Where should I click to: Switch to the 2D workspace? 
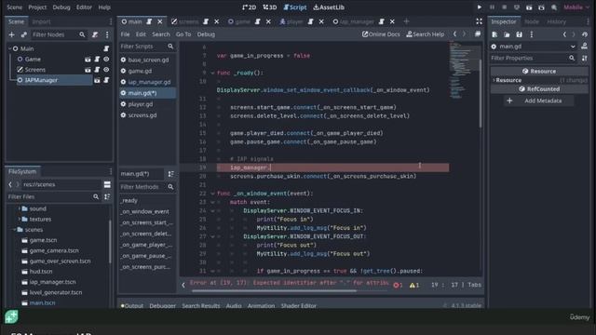tap(249, 7)
